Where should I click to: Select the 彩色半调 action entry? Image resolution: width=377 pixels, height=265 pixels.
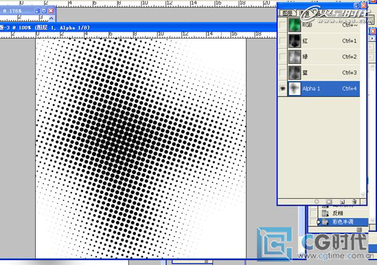coord(343,222)
